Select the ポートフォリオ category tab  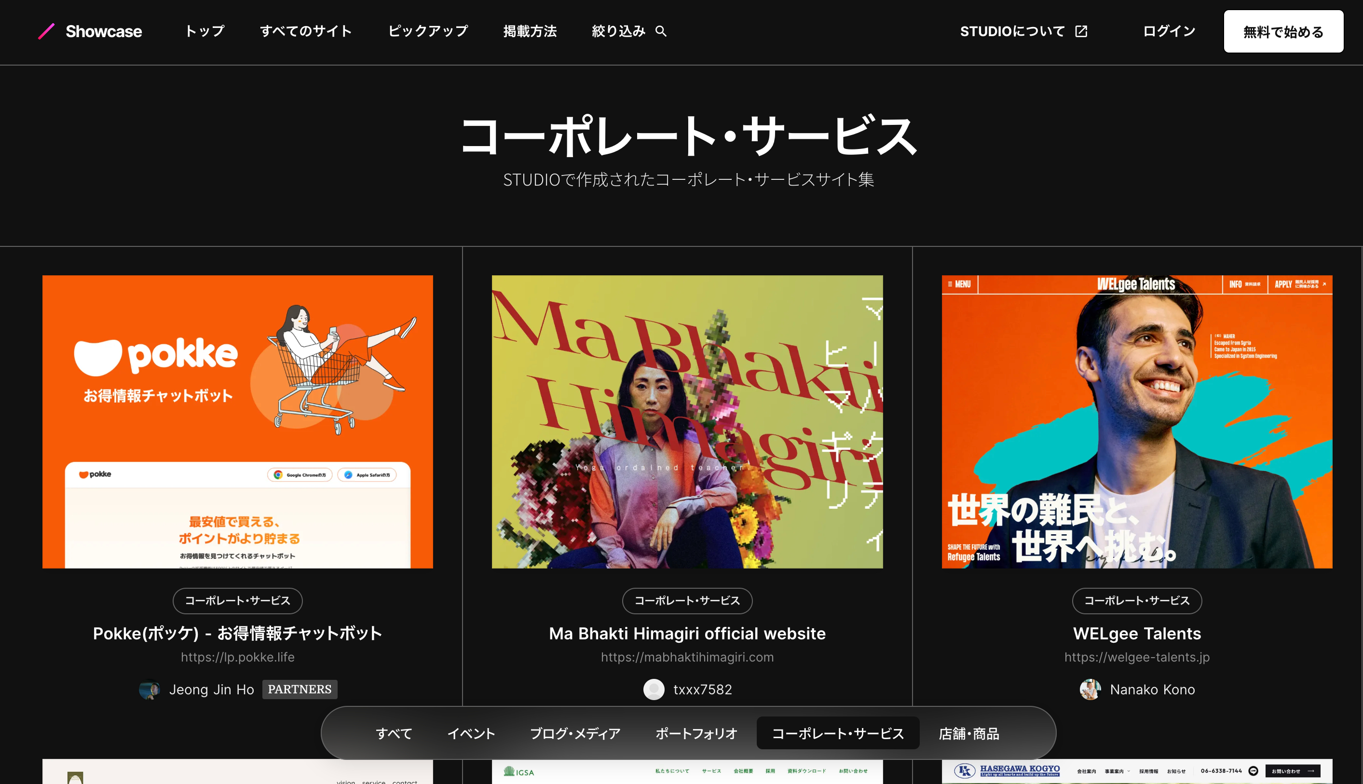[x=696, y=733]
